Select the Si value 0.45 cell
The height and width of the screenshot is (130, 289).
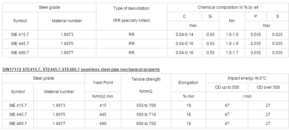pyautogui.click(x=211, y=35)
